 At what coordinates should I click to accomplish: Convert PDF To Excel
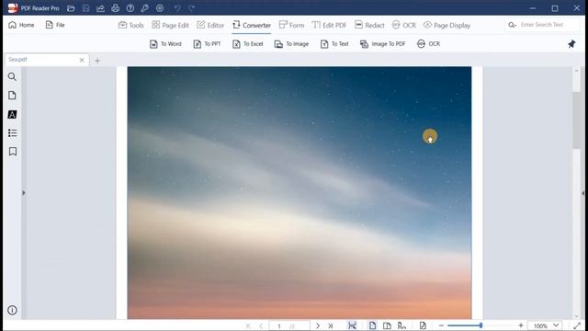point(248,44)
